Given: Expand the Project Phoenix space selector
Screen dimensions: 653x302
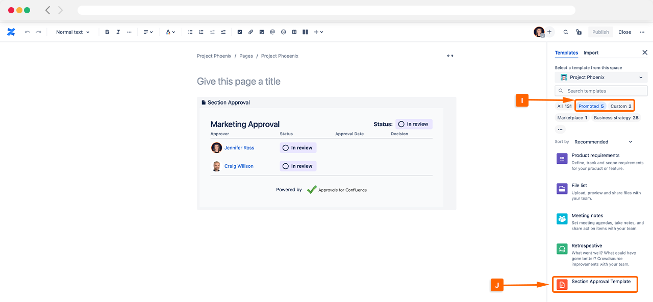Looking at the screenshot, I should pyautogui.click(x=601, y=78).
